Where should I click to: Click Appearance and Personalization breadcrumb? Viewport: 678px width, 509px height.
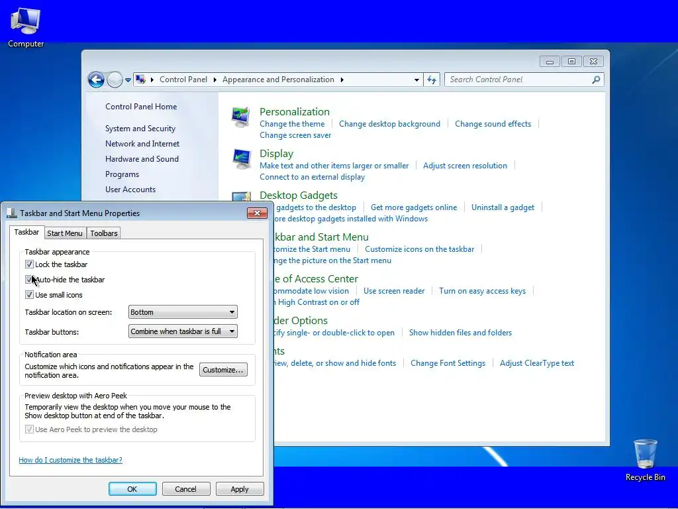(279, 80)
